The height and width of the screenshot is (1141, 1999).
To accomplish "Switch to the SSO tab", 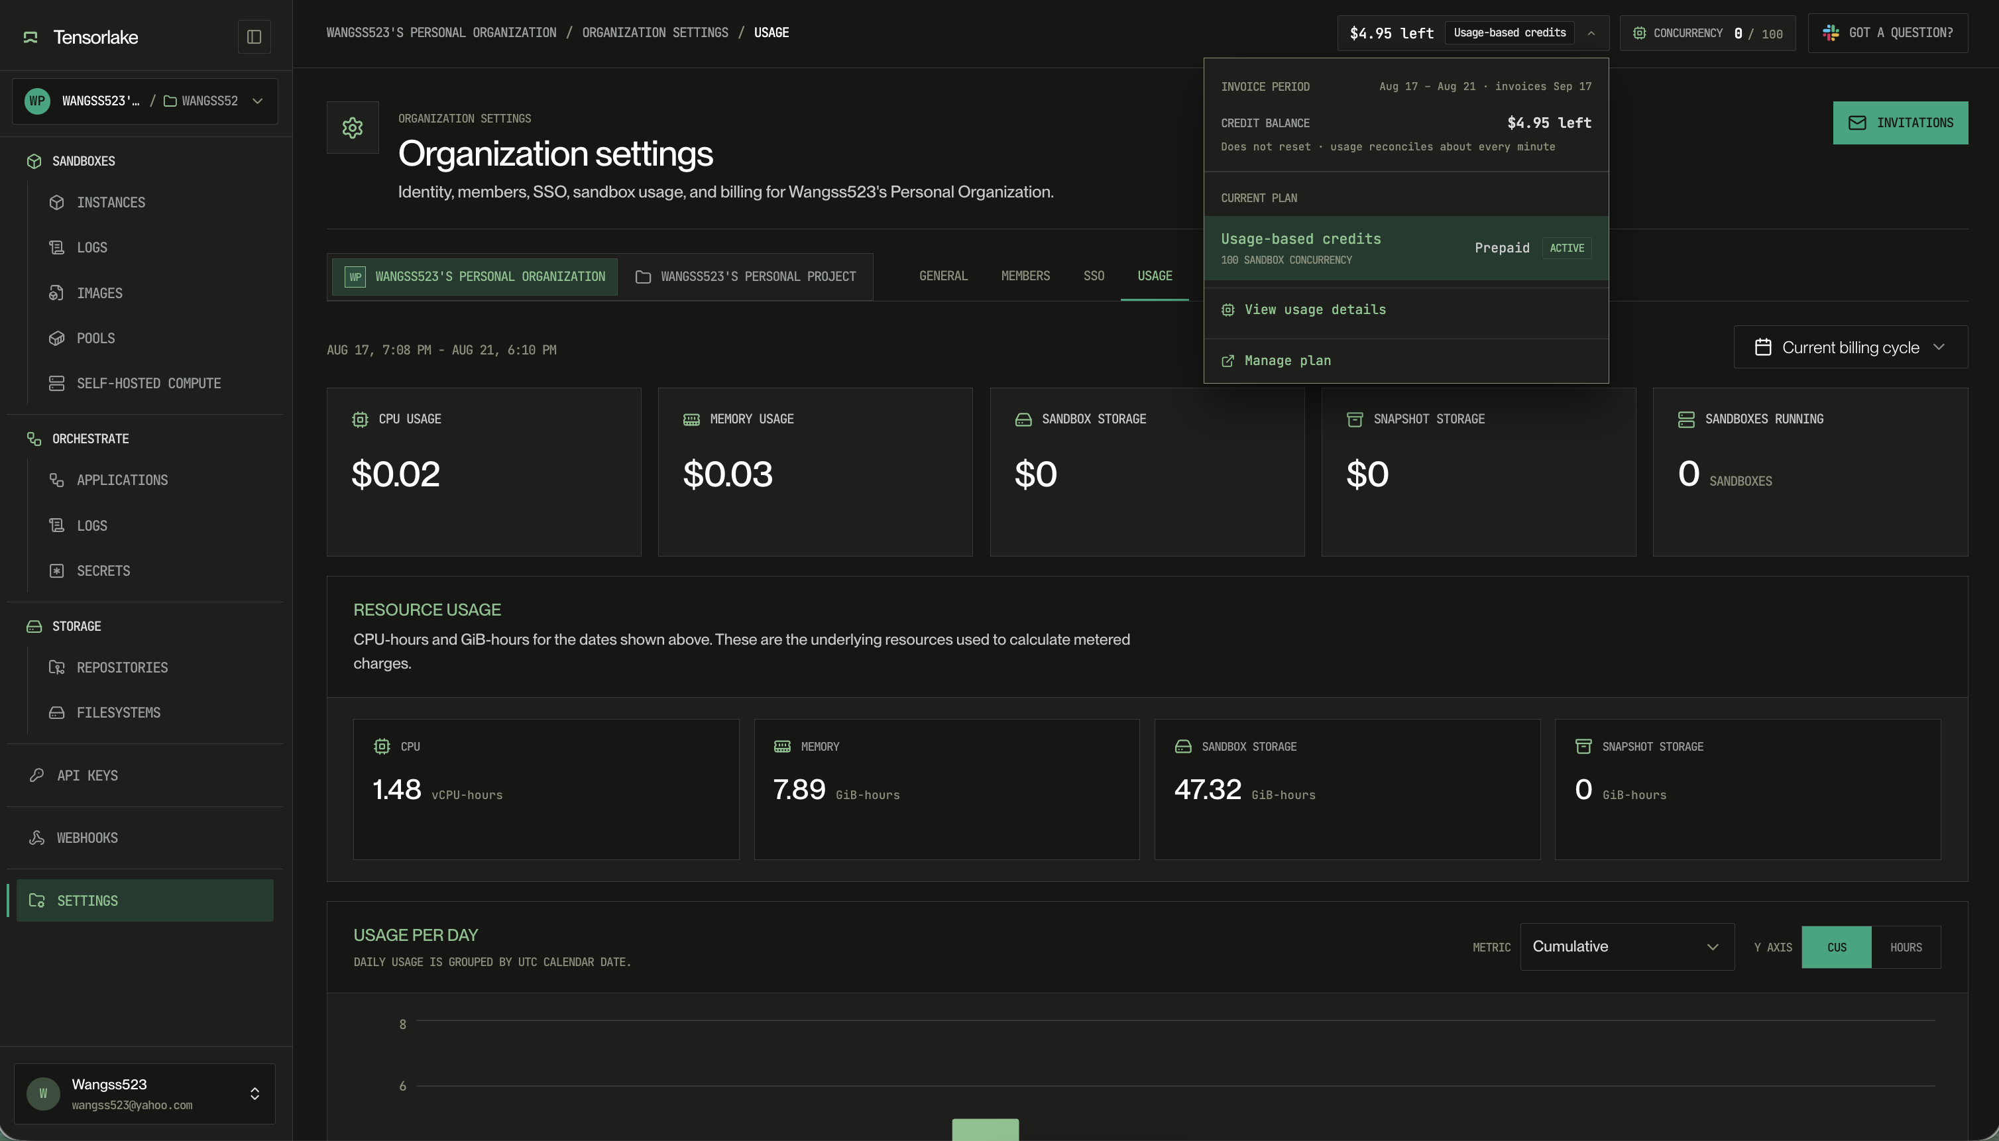I will [1094, 276].
